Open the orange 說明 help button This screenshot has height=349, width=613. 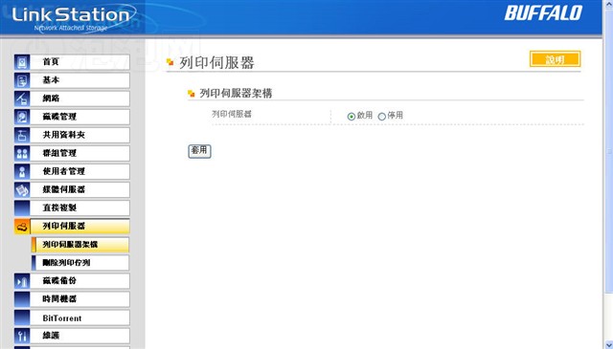(556, 59)
